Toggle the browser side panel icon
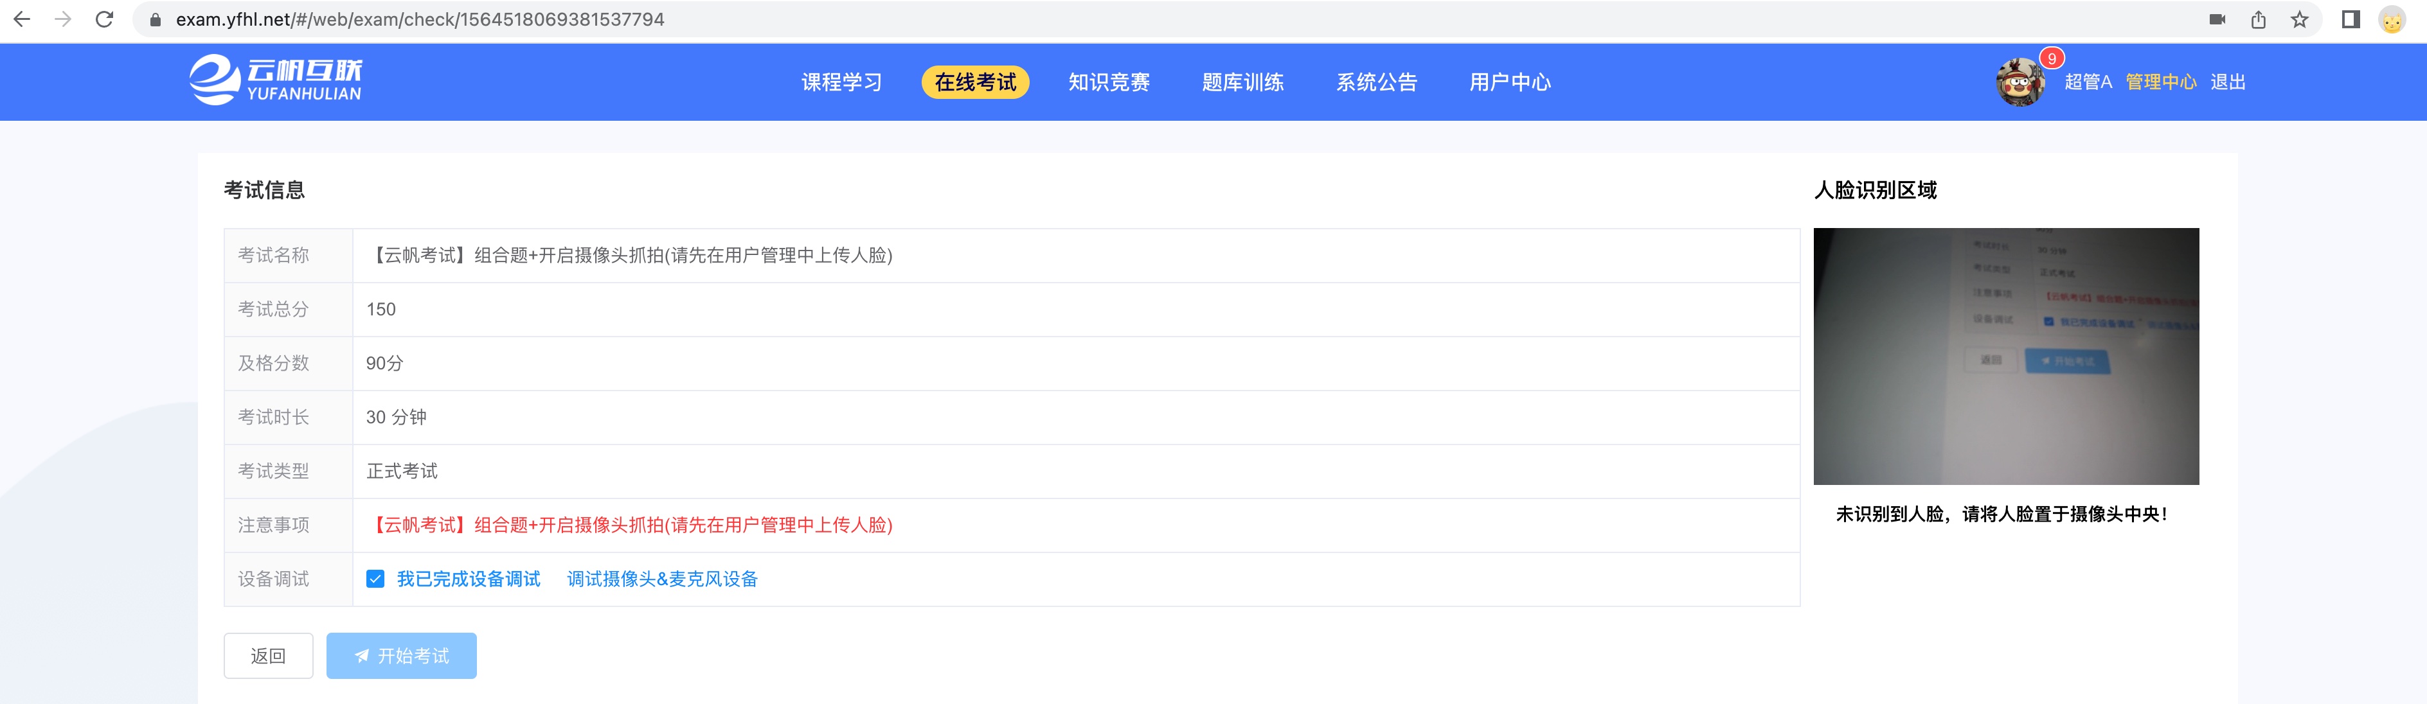The width and height of the screenshot is (2427, 704). (2351, 20)
